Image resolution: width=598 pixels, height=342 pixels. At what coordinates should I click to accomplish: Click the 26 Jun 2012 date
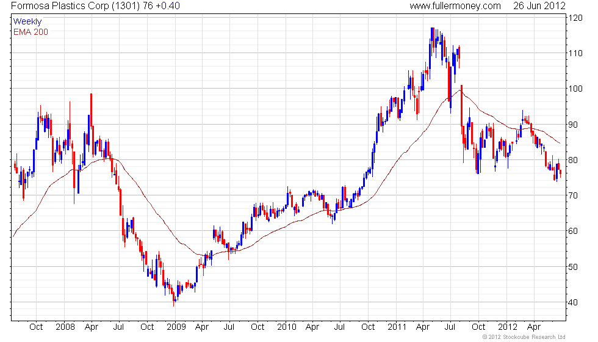click(x=539, y=5)
